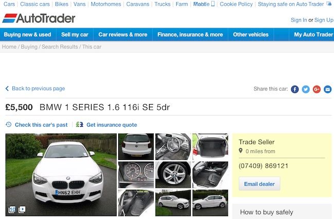Play the car video icon
This screenshot has width=334, height=219.
click(x=22, y=210)
